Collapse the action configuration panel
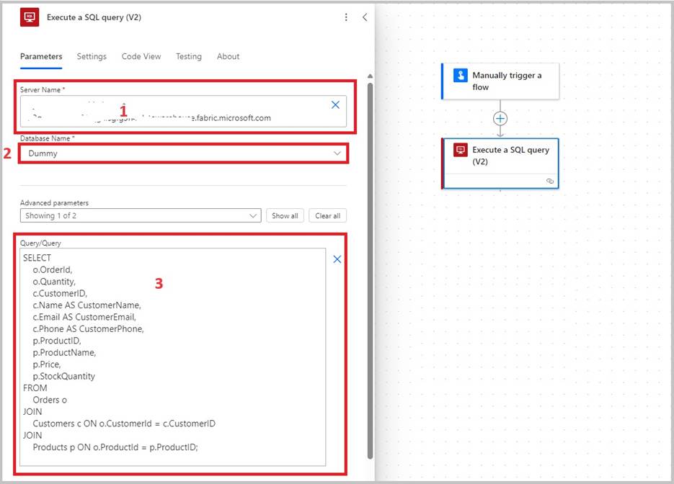The height and width of the screenshot is (484, 674). point(365,17)
